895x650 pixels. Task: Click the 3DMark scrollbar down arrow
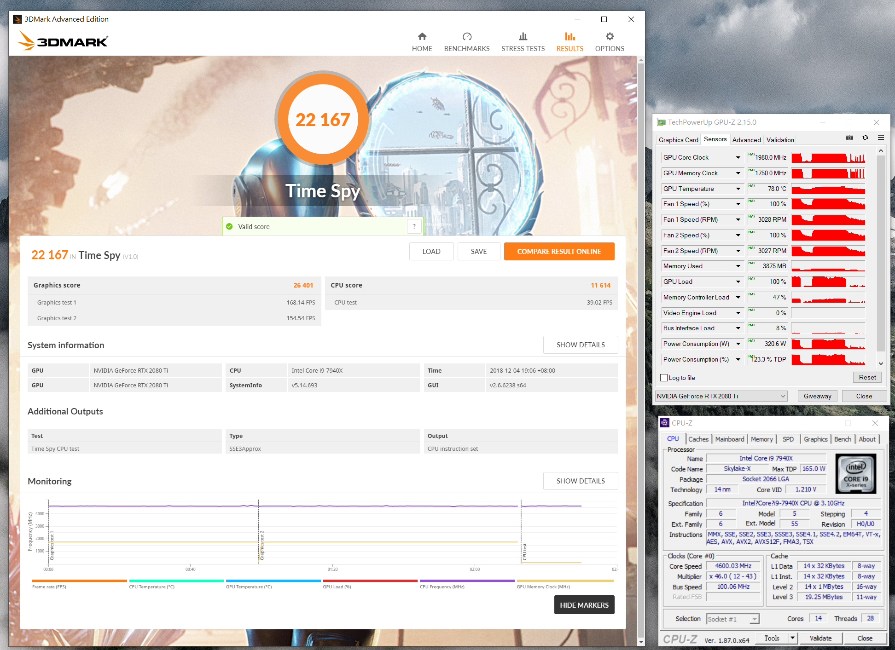pyautogui.click(x=640, y=642)
